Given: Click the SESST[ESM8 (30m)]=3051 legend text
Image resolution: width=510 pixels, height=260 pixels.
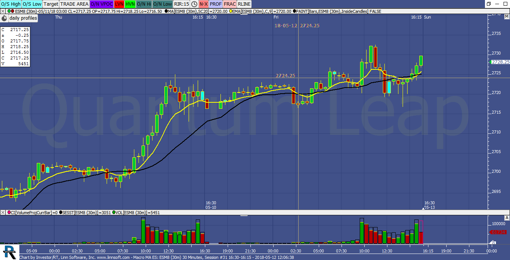Looking at the screenshot, I should (87, 213).
